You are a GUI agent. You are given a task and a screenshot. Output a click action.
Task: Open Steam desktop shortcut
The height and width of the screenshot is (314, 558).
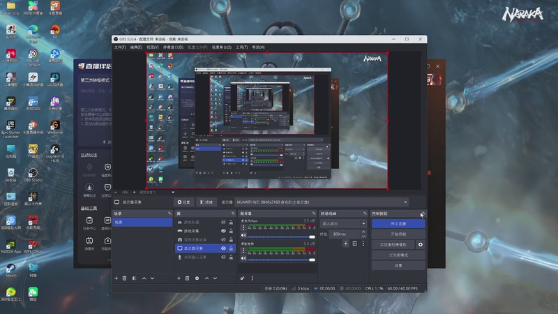tap(10, 270)
